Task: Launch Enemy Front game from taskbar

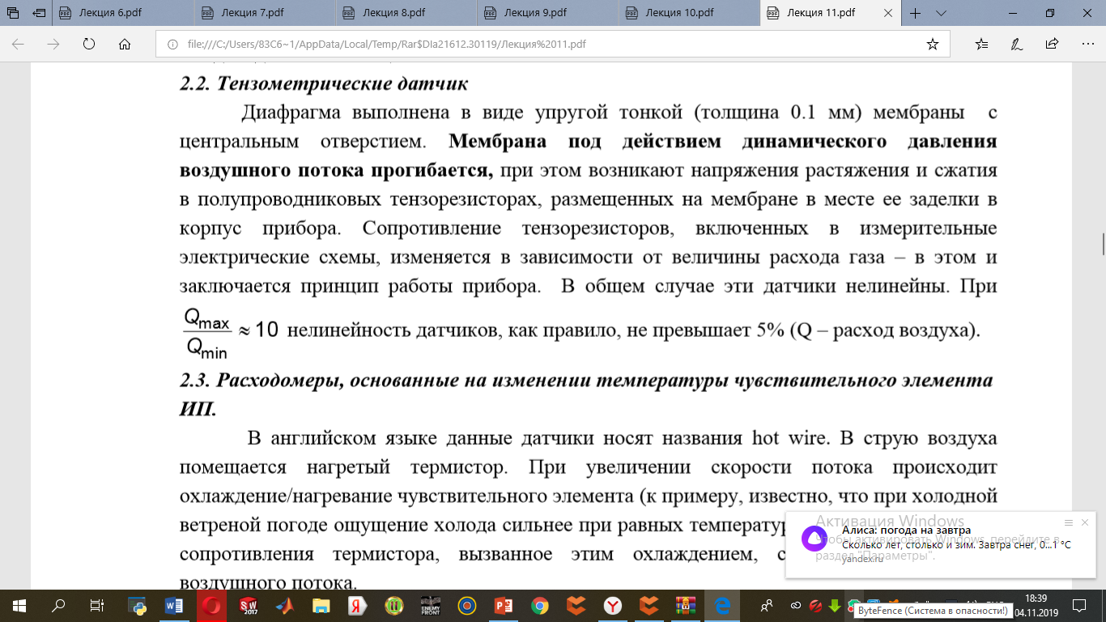Action: pos(430,605)
